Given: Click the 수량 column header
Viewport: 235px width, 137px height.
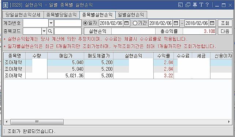Looking at the screenshot, I should tap(36, 56).
